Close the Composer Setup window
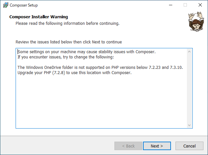 [200, 5]
